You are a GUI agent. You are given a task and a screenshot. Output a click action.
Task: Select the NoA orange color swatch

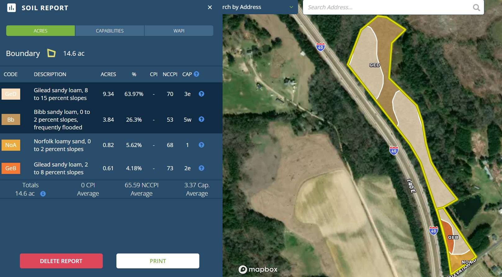pyautogui.click(x=11, y=145)
